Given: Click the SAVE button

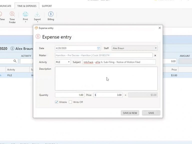Looking at the screenshot, I should (151, 113).
